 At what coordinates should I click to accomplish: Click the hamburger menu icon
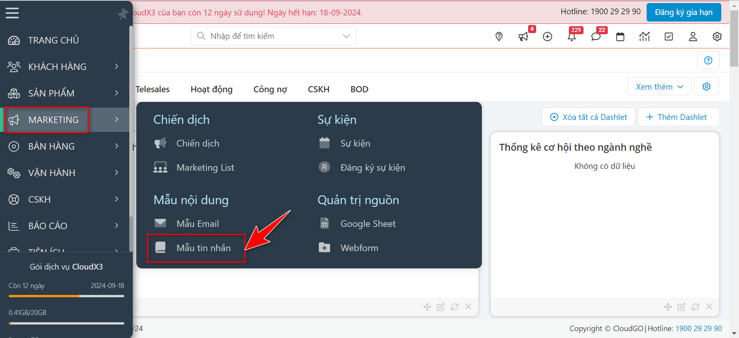12,13
